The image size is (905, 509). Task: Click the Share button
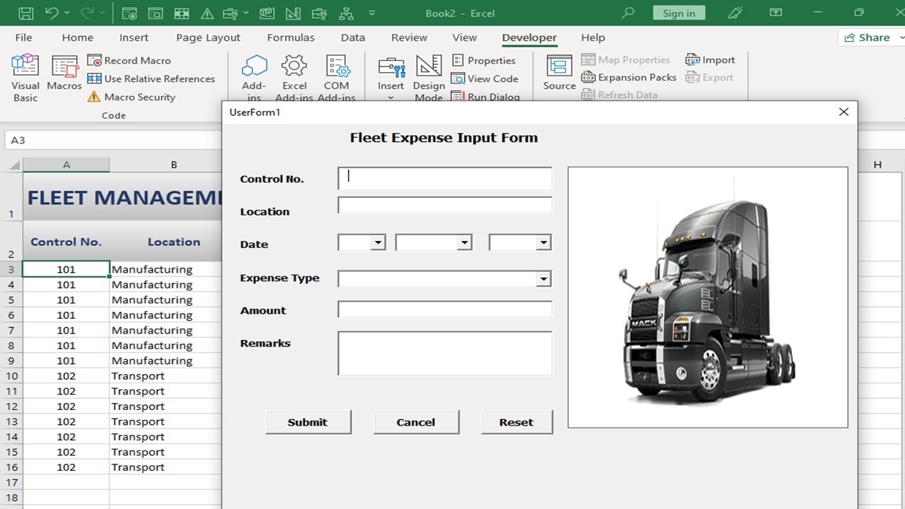(871, 37)
